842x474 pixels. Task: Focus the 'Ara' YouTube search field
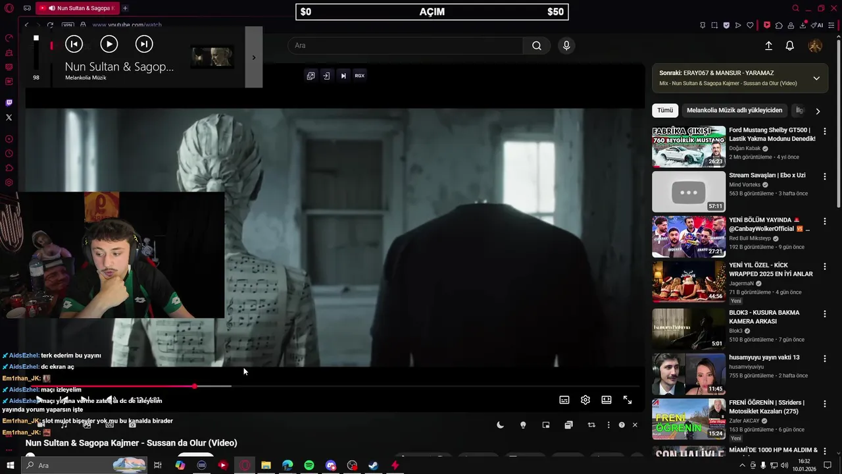coord(406,45)
